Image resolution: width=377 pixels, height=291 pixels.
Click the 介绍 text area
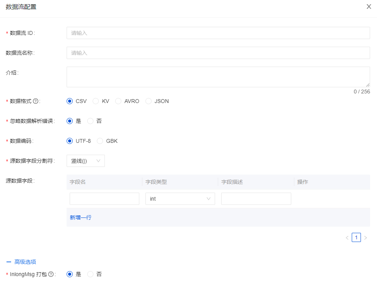point(218,77)
